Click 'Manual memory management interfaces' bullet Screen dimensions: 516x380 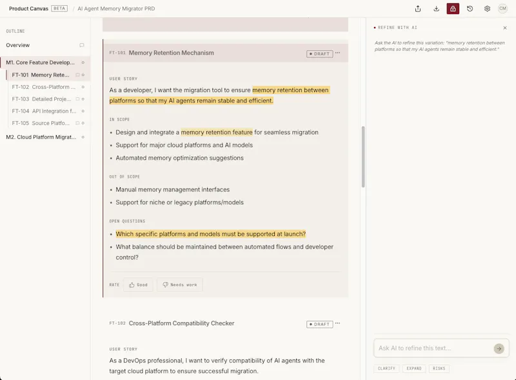coord(172,189)
